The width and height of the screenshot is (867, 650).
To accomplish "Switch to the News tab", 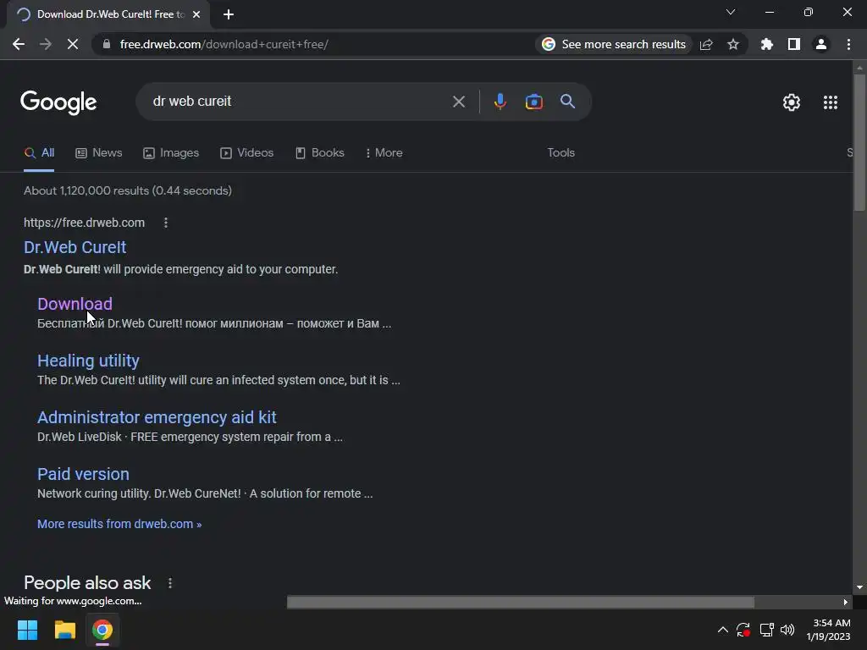I will tap(99, 153).
